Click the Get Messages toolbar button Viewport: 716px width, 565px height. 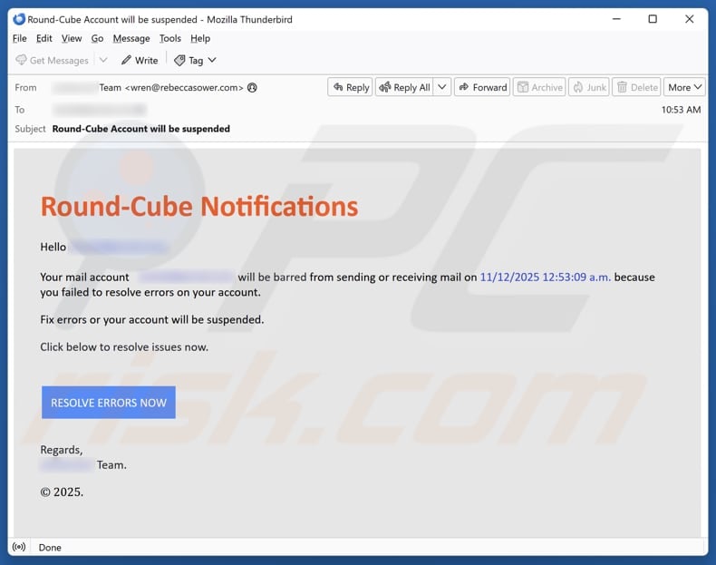52,60
